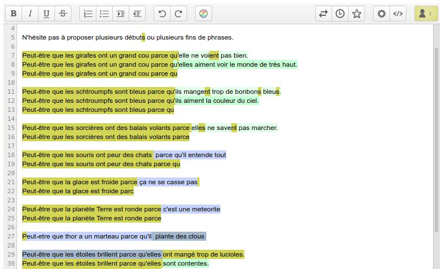Undo the last edit

(162, 14)
